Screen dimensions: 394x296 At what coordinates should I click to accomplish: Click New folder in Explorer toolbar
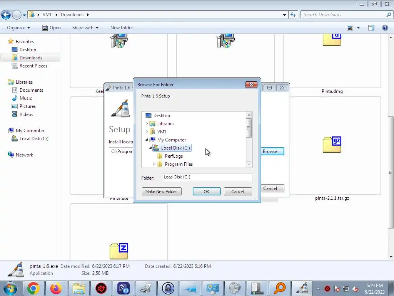pos(122,28)
